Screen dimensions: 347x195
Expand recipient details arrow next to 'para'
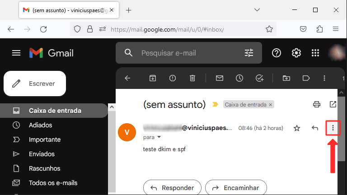click(159, 137)
